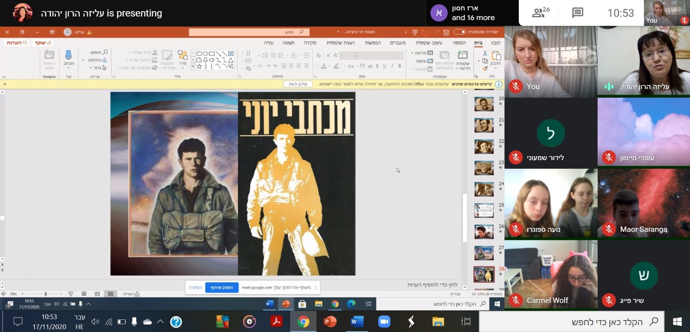The image size is (690, 332).
Task: Click the Normal view icon in status bar
Action: point(110,294)
